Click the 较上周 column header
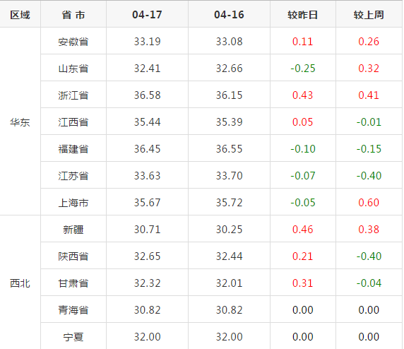This screenshot has height=349, width=404. pos(369,15)
